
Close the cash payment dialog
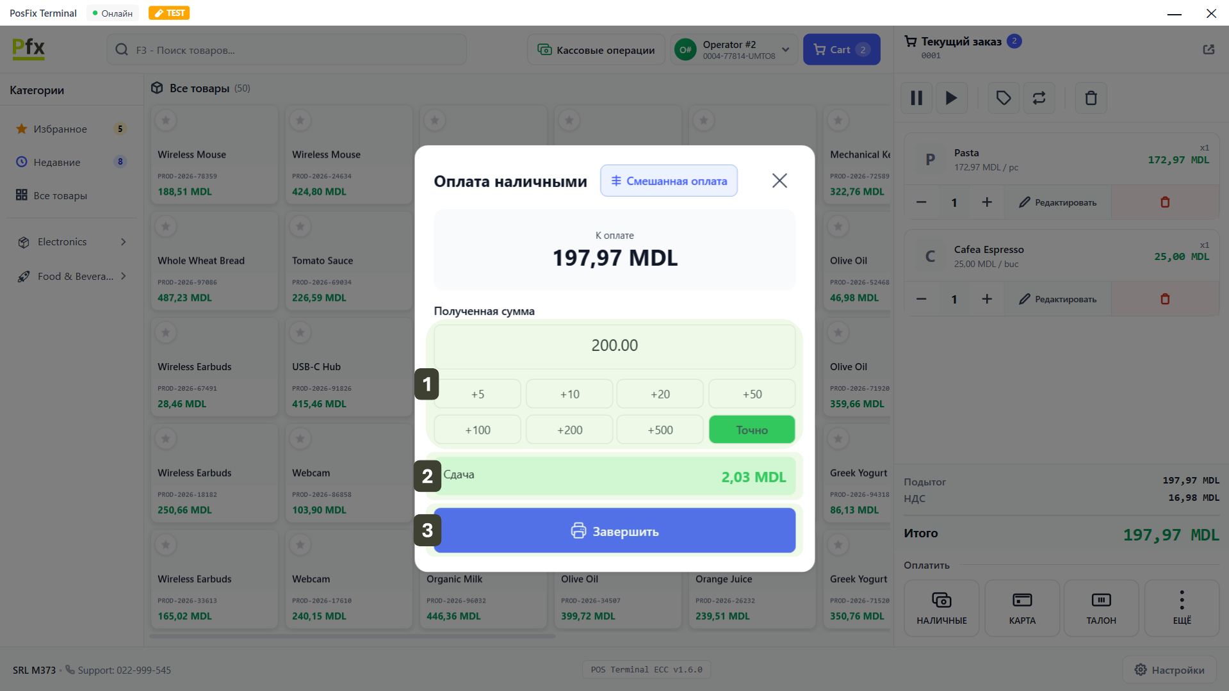point(779,181)
